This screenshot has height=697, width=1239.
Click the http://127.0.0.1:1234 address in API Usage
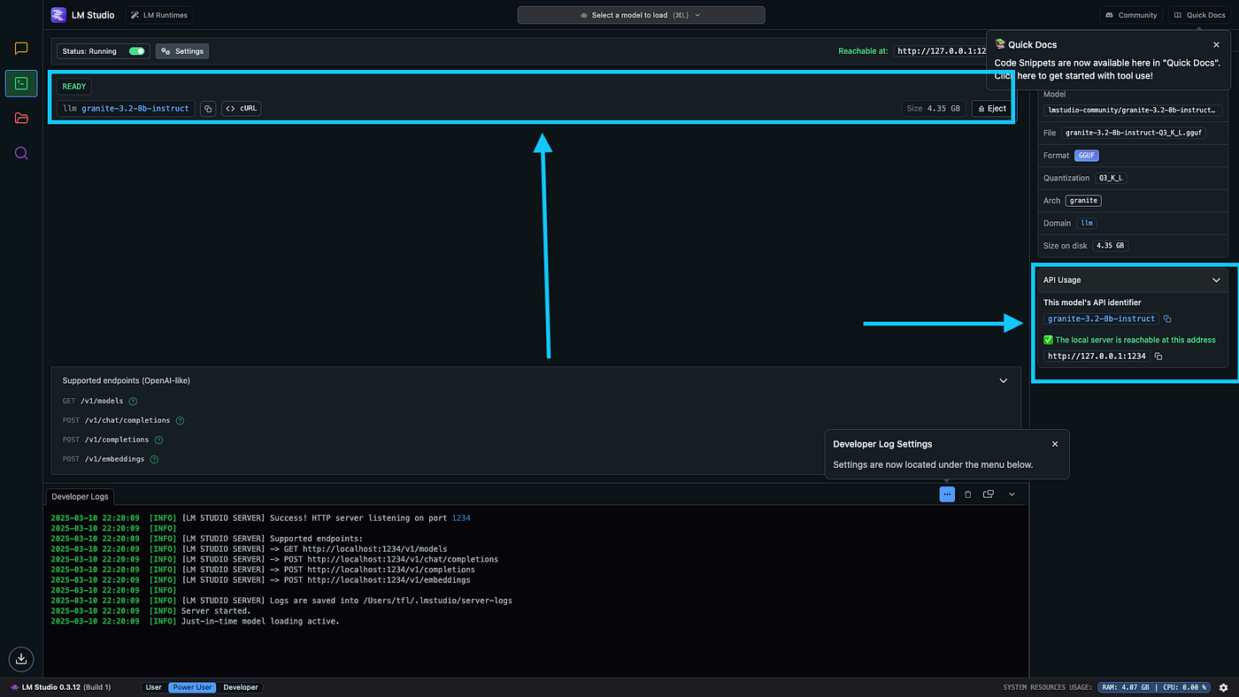point(1097,356)
